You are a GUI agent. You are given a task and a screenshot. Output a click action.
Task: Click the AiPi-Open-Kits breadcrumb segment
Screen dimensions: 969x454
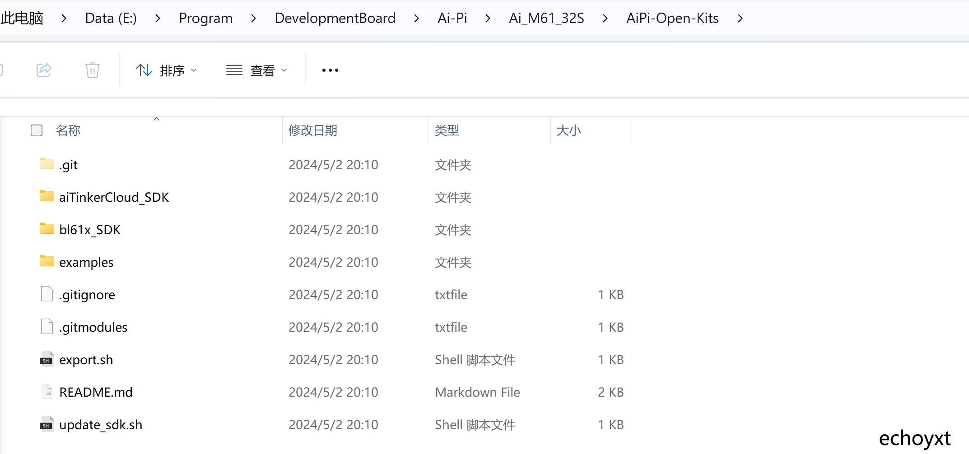coord(672,18)
